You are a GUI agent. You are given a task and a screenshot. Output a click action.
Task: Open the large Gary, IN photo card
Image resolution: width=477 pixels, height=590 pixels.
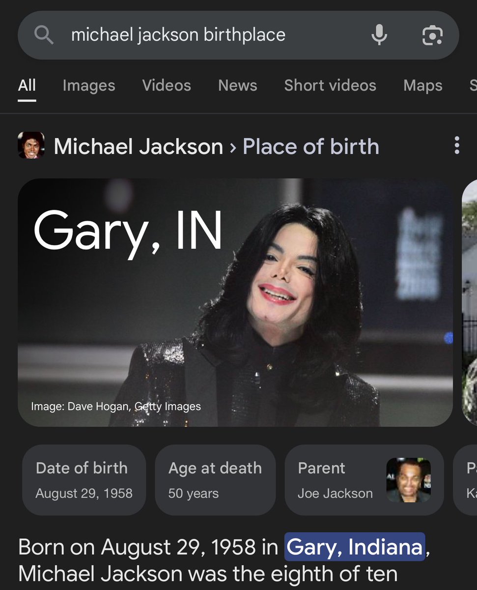235,302
